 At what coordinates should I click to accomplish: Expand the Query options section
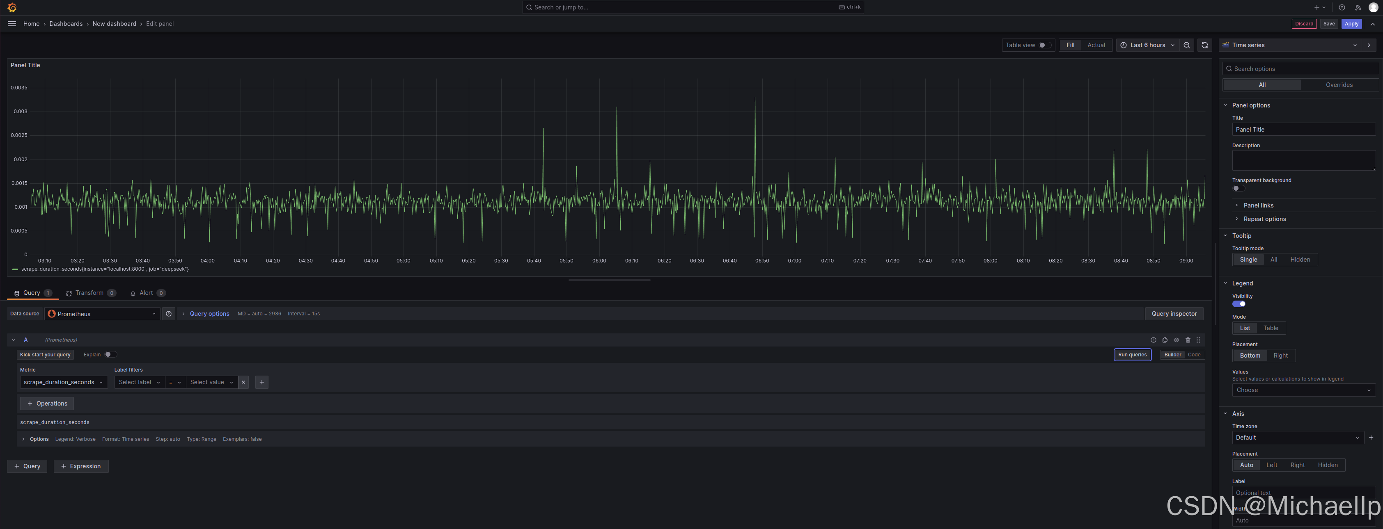[x=209, y=314]
